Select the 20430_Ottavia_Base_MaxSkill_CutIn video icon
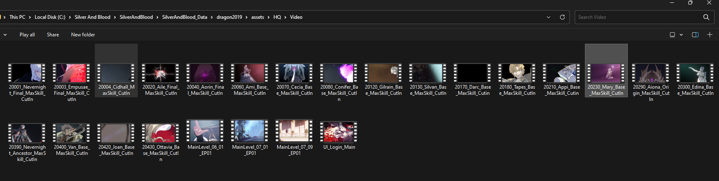 [x=161, y=133]
